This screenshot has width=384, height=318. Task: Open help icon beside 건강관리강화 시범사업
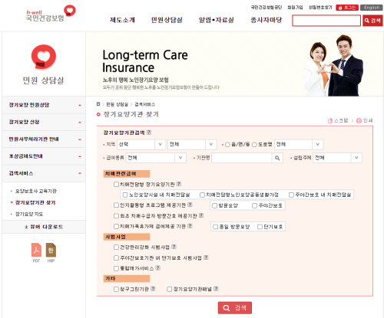[x=174, y=247]
